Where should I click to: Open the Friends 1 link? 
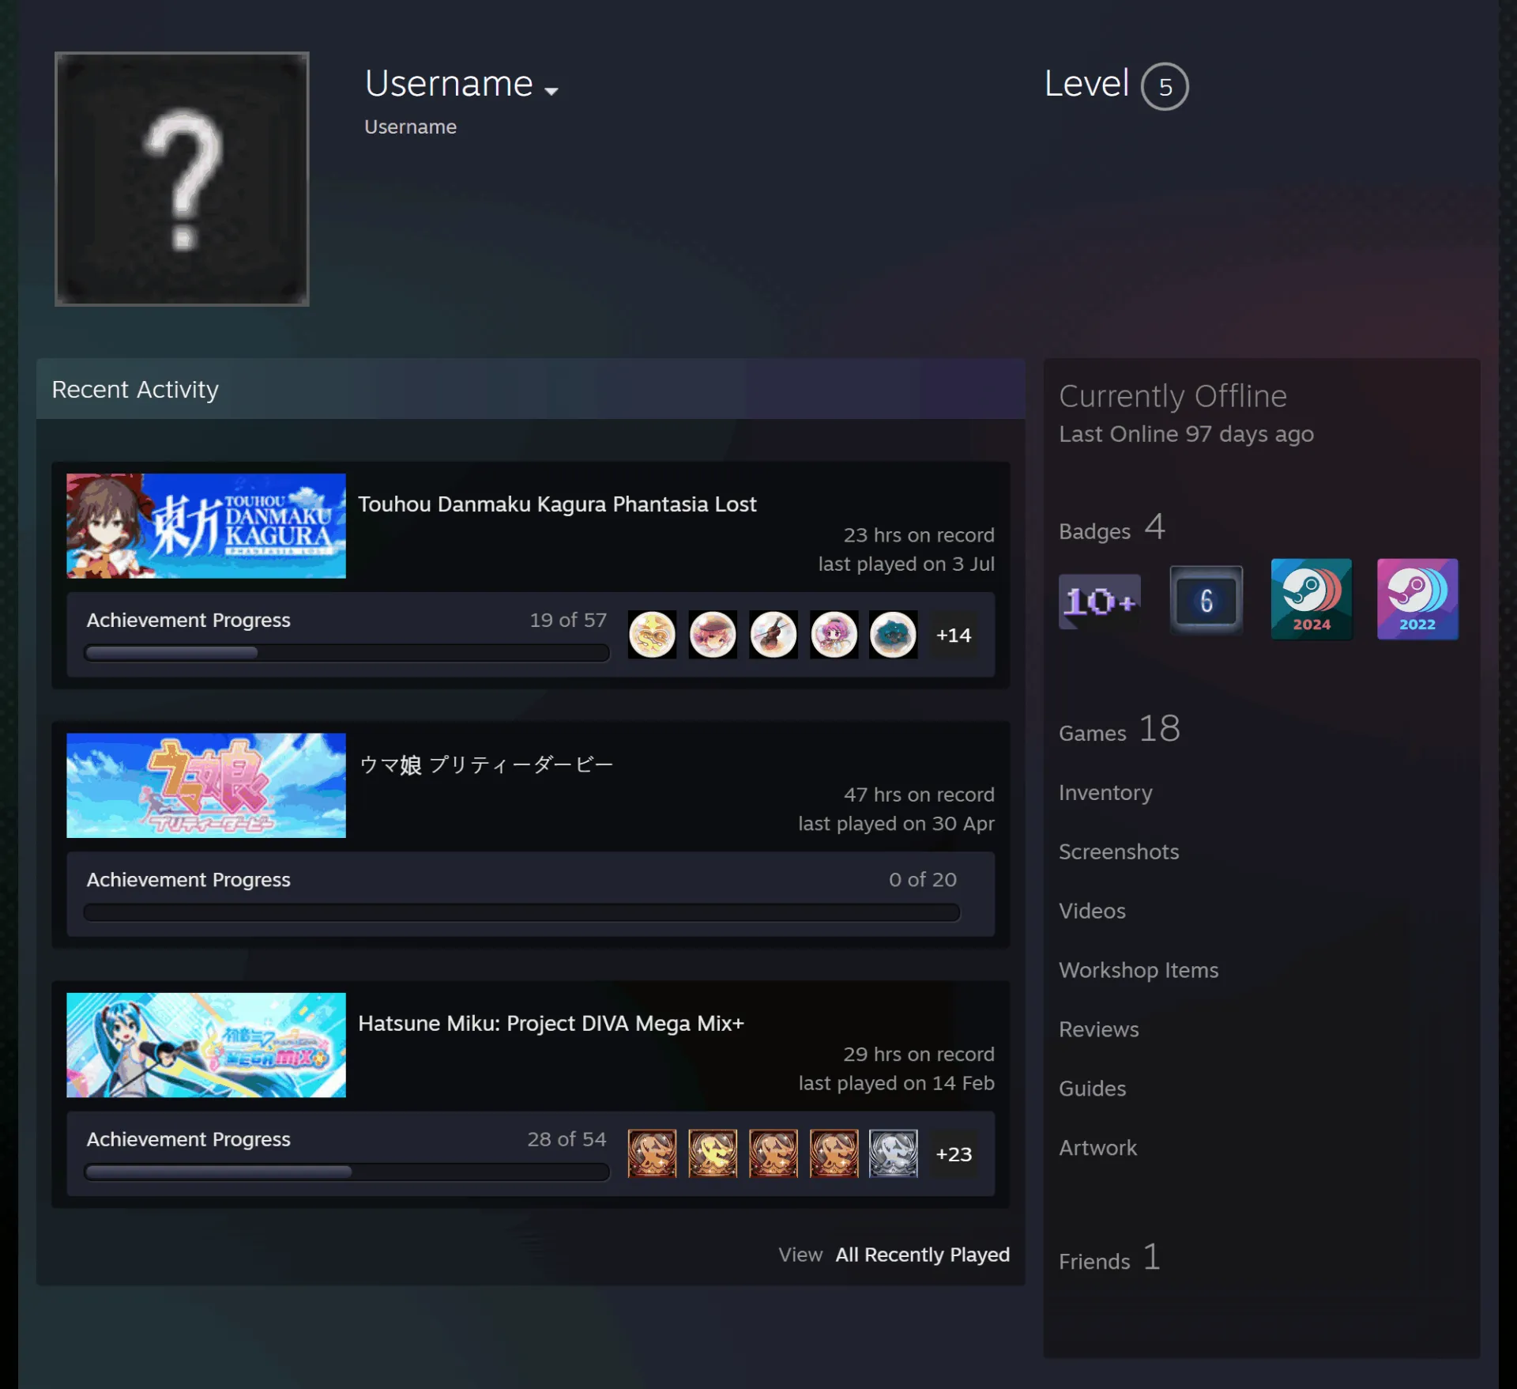(1109, 1258)
